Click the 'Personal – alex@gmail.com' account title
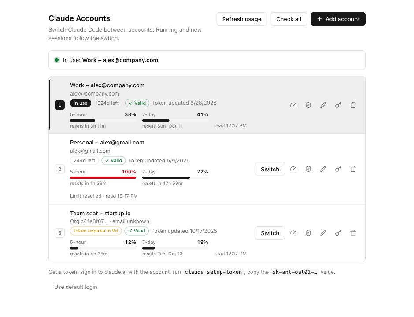The image size is (414, 317). tap(107, 143)
